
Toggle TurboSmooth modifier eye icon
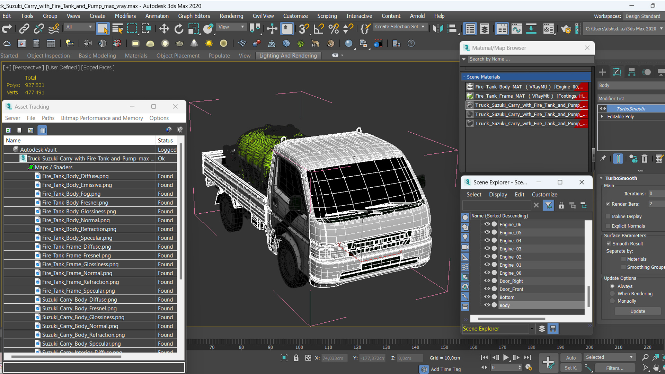tap(603, 109)
